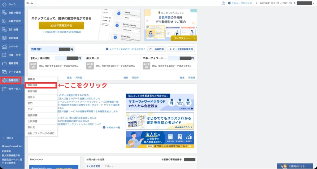
Task: Choose 税区分 from settings submenu
Action: click(41, 97)
